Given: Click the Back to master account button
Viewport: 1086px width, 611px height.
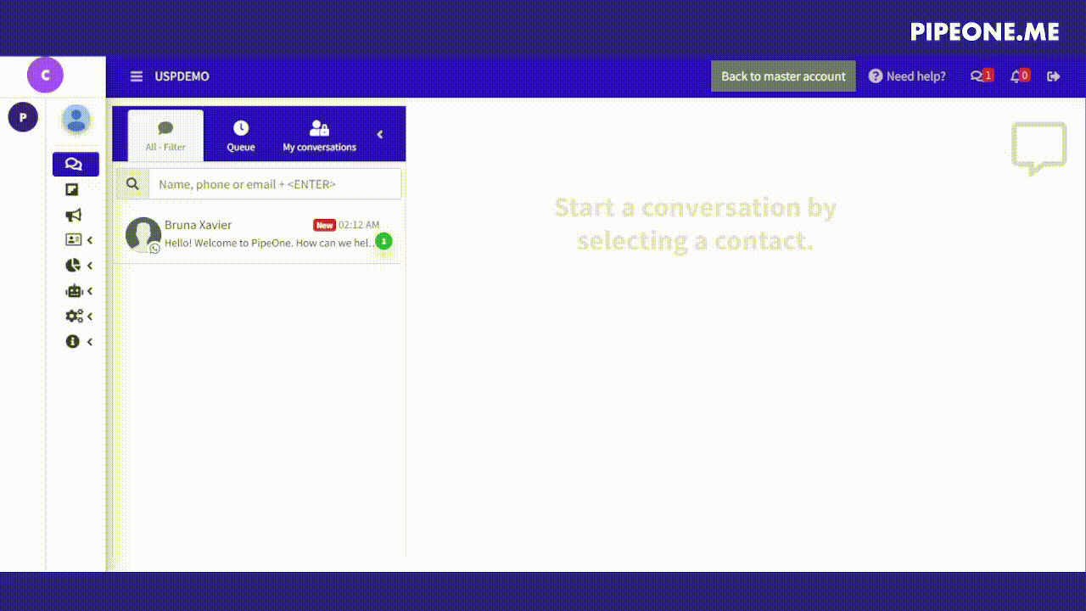Looking at the screenshot, I should pos(783,76).
